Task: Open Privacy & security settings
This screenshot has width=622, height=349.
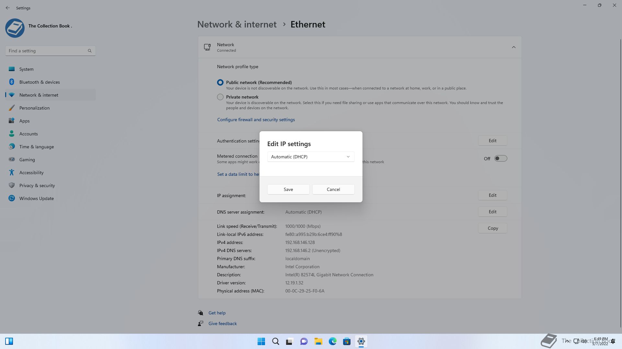Action: [x=37, y=185]
